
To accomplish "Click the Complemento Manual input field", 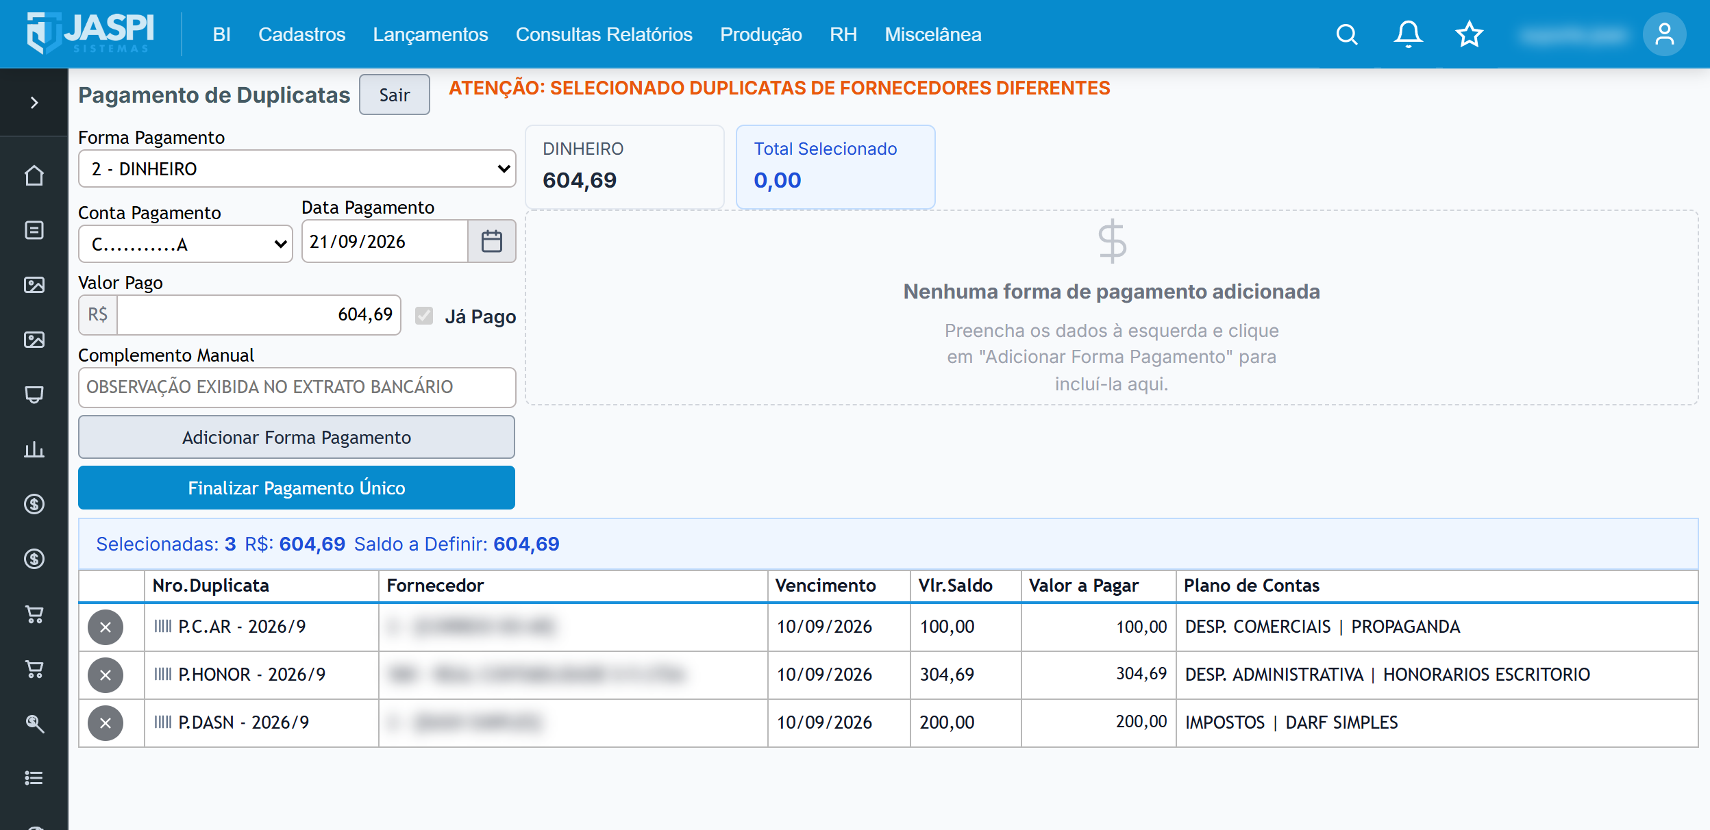I will point(297,388).
